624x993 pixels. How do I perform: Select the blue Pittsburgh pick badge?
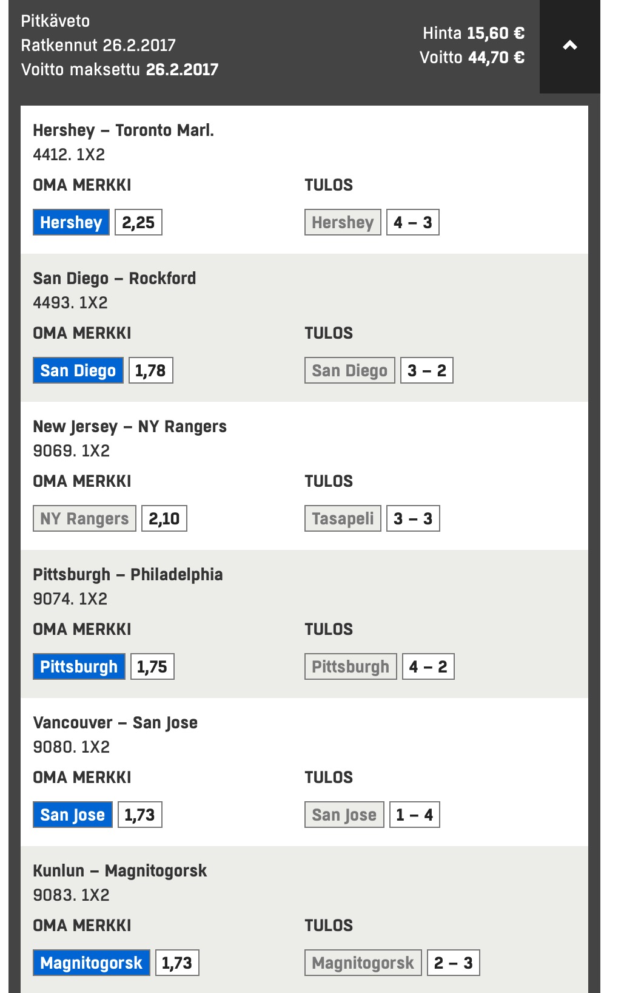pos(79,666)
